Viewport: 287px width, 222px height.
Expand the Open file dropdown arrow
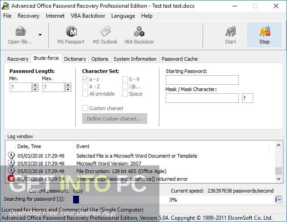pos(40,35)
